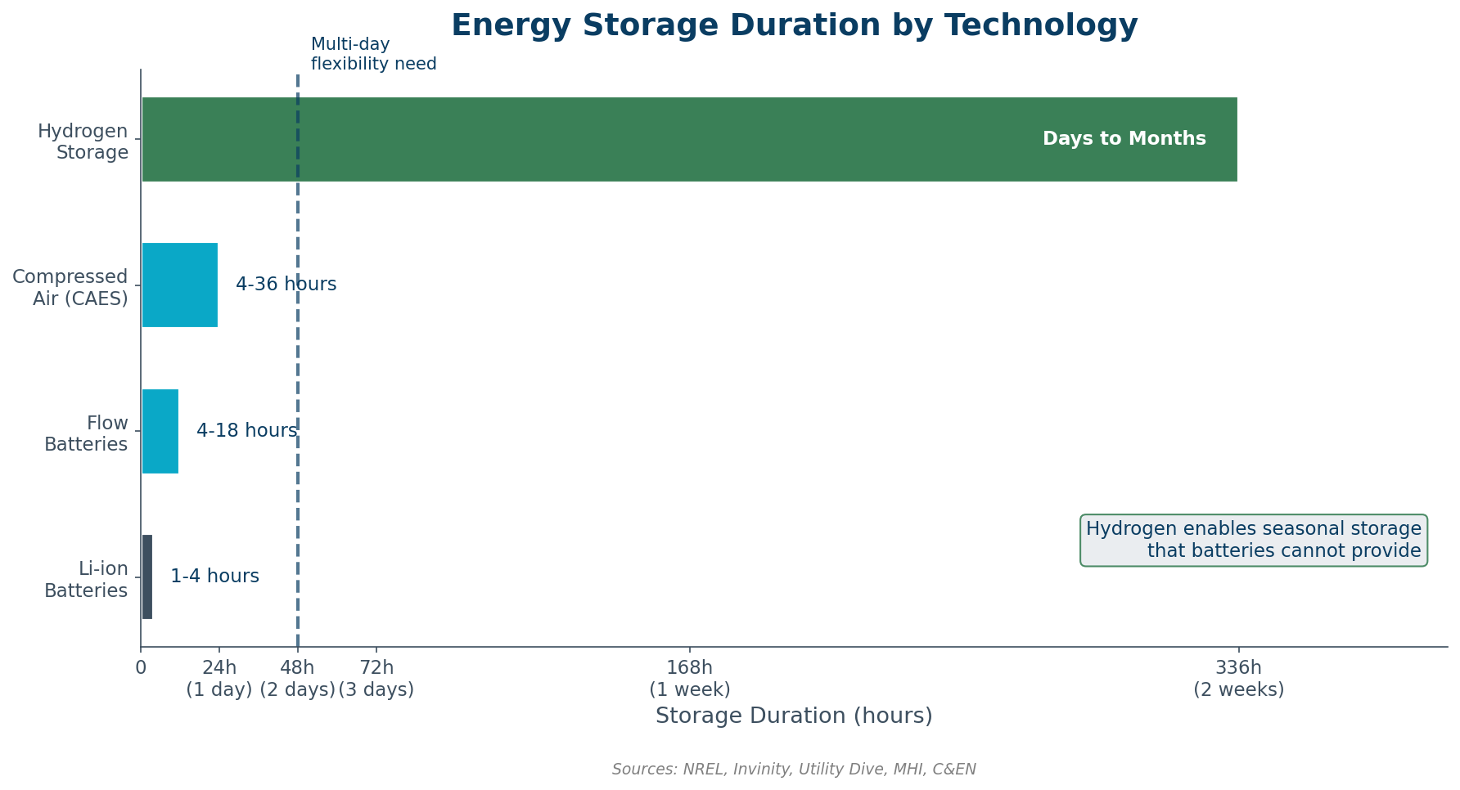The image size is (1460, 790).
Task: Click the 'Multi-day flexibility need' annotation
Action: pos(373,55)
